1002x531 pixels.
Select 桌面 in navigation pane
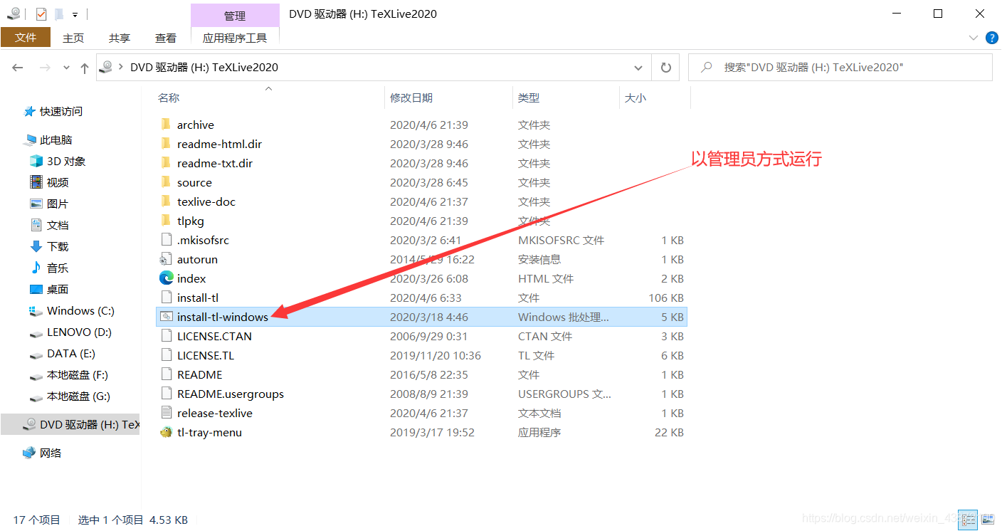click(x=58, y=290)
